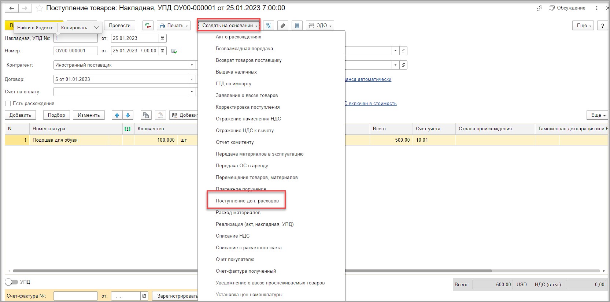Select Корректировка поступления

coord(248,107)
